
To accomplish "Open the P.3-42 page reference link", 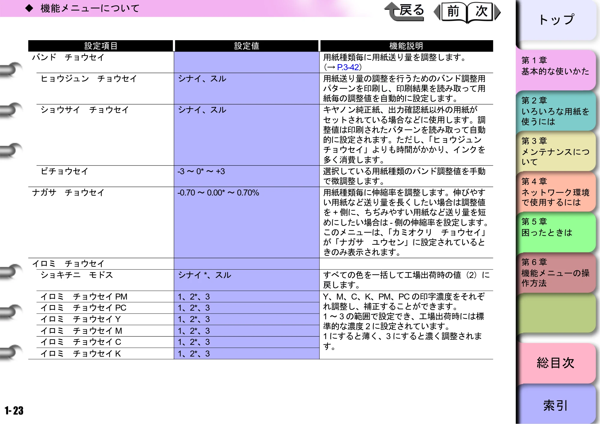I will coord(348,67).
